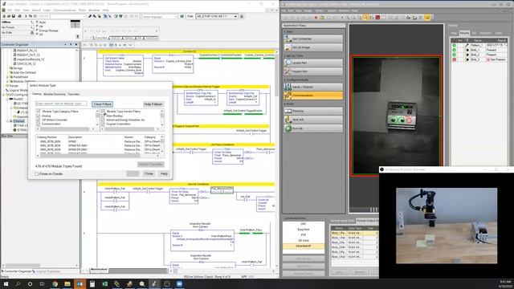Open the Tools menu in Logix Designer
Viewport: 514px width, 289px height.
tap(82, 10)
